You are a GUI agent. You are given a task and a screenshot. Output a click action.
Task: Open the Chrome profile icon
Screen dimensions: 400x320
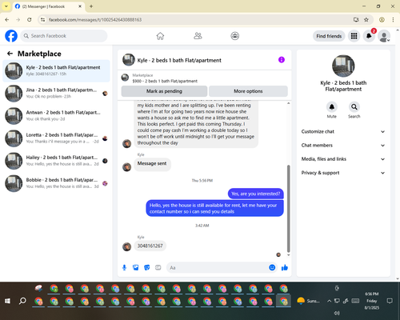pyautogui.click(x=382, y=20)
